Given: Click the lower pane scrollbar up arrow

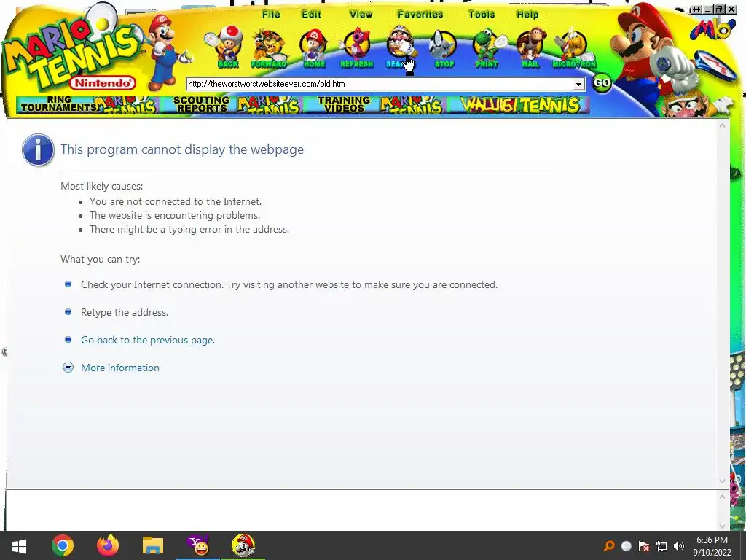Looking at the screenshot, I should [x=722, y=497].
